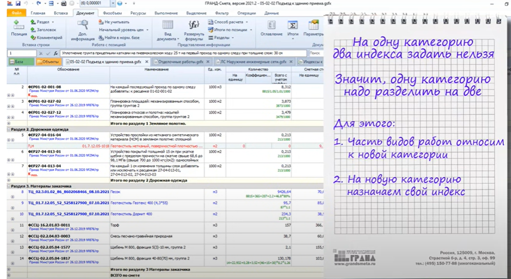Click the Наименование column header

pyautogui.click(x=157, y=69)
